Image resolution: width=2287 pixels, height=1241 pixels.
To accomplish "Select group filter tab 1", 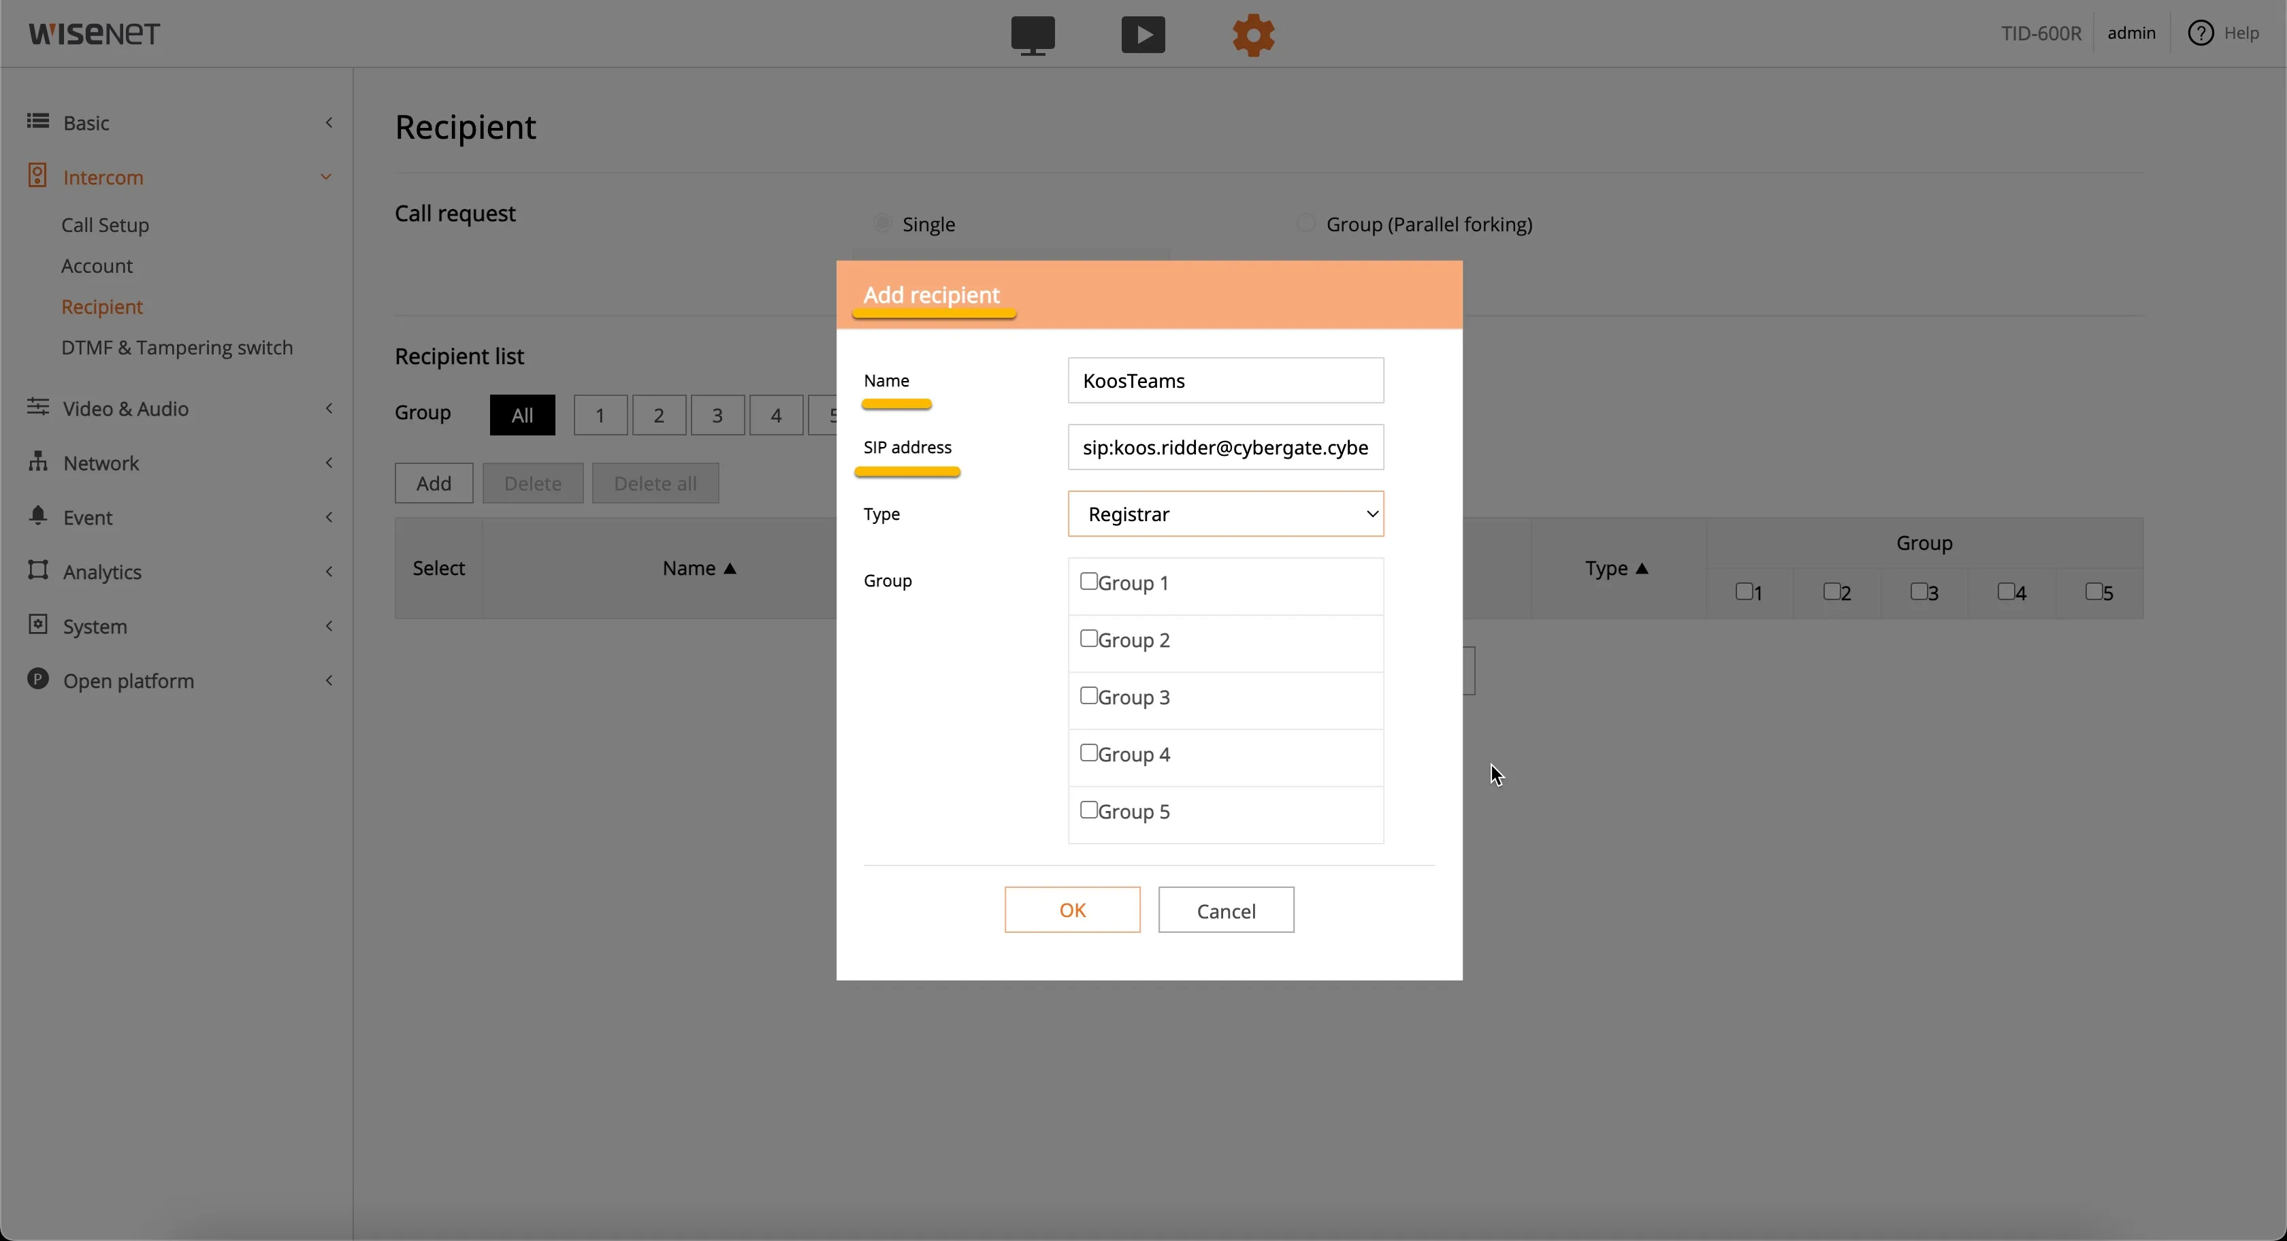I will pos(601,416).
